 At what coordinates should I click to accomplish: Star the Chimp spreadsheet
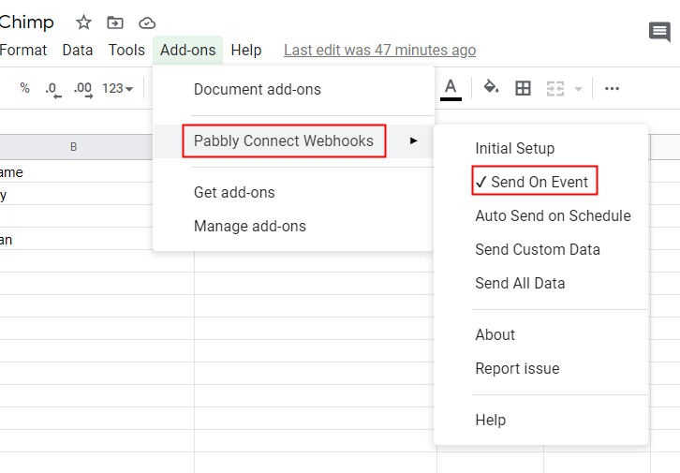[x=83, y=22]
